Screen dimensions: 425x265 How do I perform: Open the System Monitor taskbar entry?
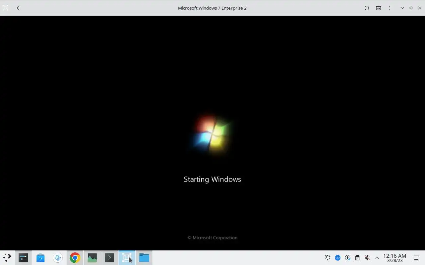pos(92,258)
